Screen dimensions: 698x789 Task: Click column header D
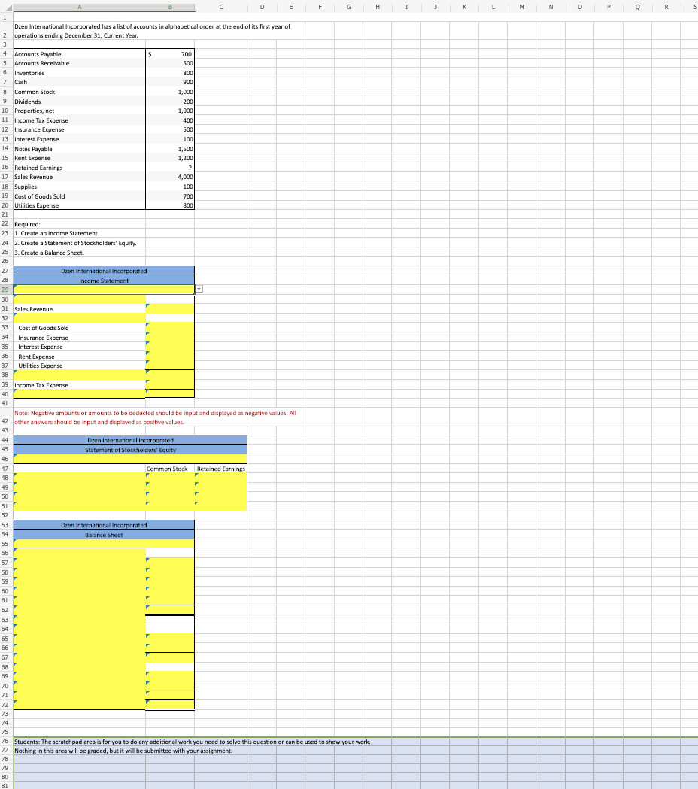click(x=262, y=7)
